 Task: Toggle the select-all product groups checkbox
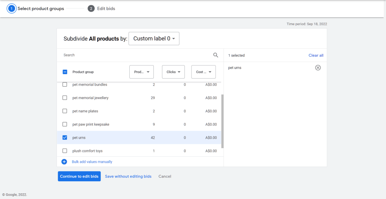click(65, 72)
